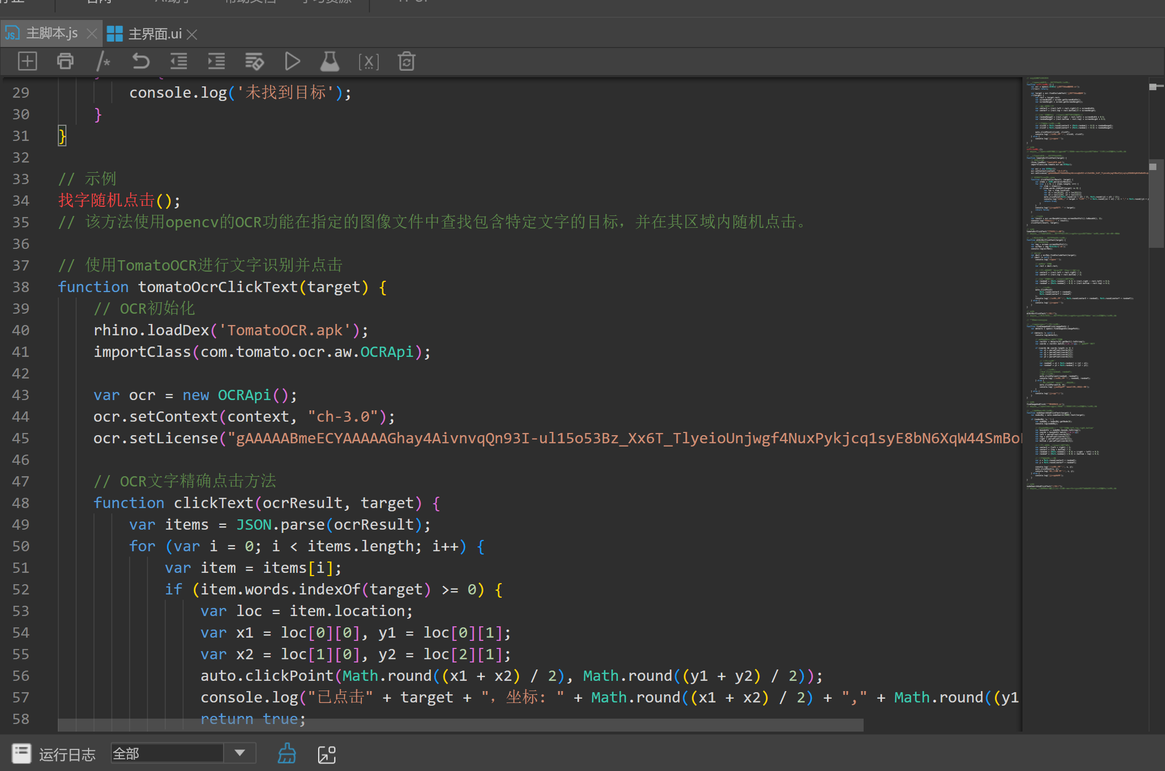Close the 主界面.ui tab
1165x771 pixels.
coord(192,35)
